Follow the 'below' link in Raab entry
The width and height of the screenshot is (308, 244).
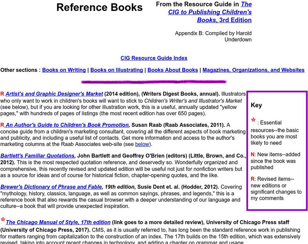pyautogui.click(x=142, y=144)
